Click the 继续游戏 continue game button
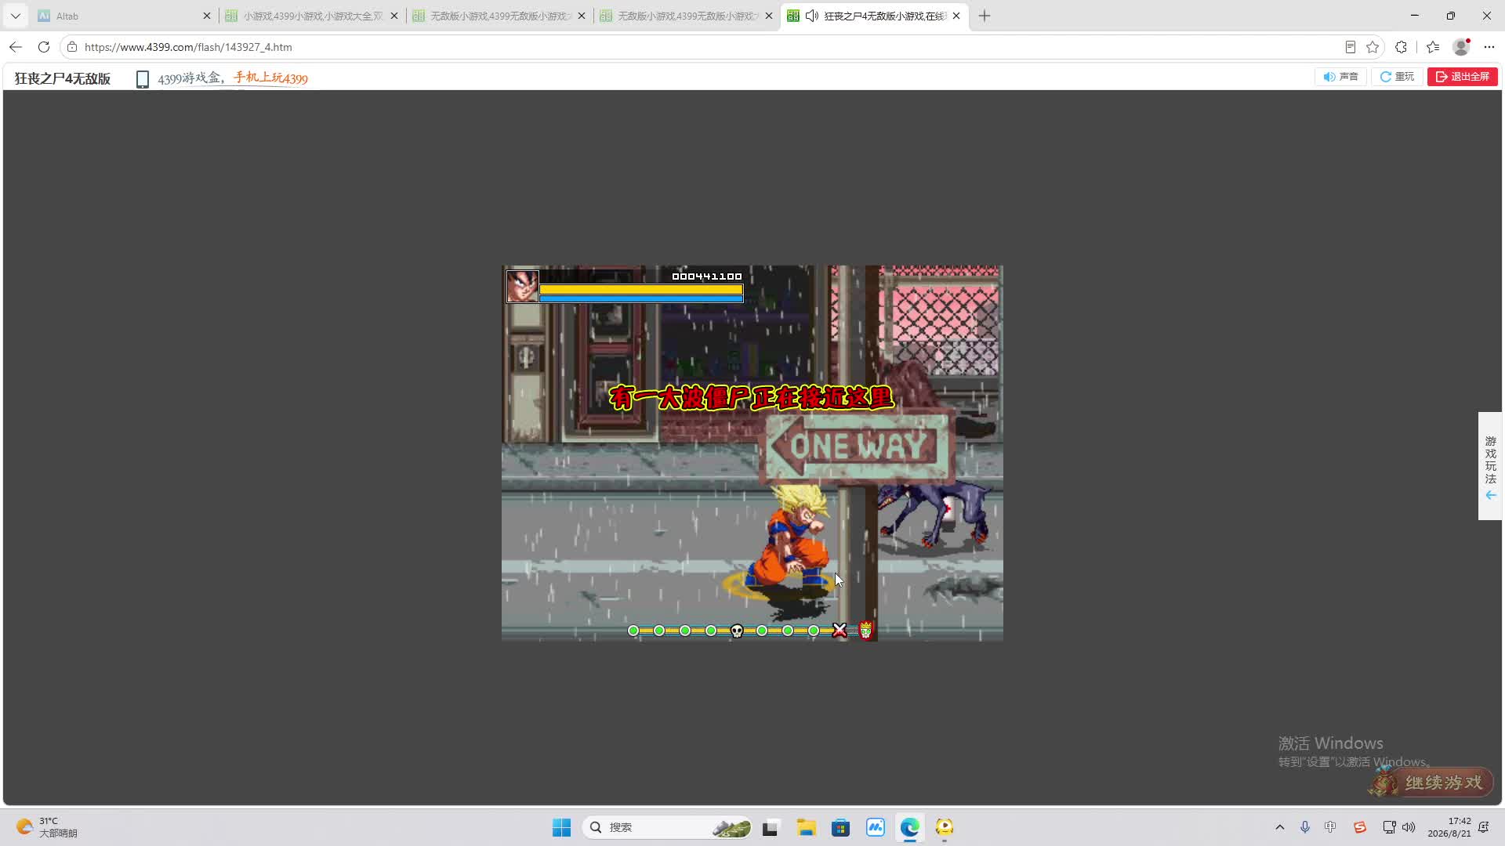 pos(1431,782)
